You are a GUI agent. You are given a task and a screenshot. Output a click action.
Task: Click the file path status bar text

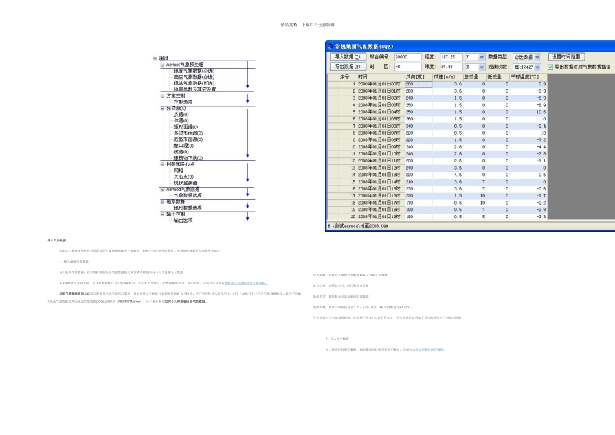tap(358, 226)
